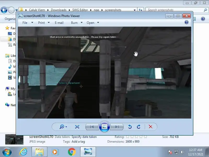209x157 pixels.
Task: Expand the Print dropdown arrow
Action: (x=49, y=23)
